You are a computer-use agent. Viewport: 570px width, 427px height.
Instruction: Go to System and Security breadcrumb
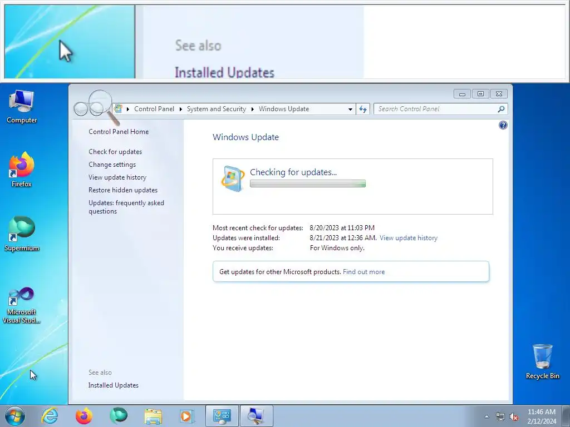point(217,109)
